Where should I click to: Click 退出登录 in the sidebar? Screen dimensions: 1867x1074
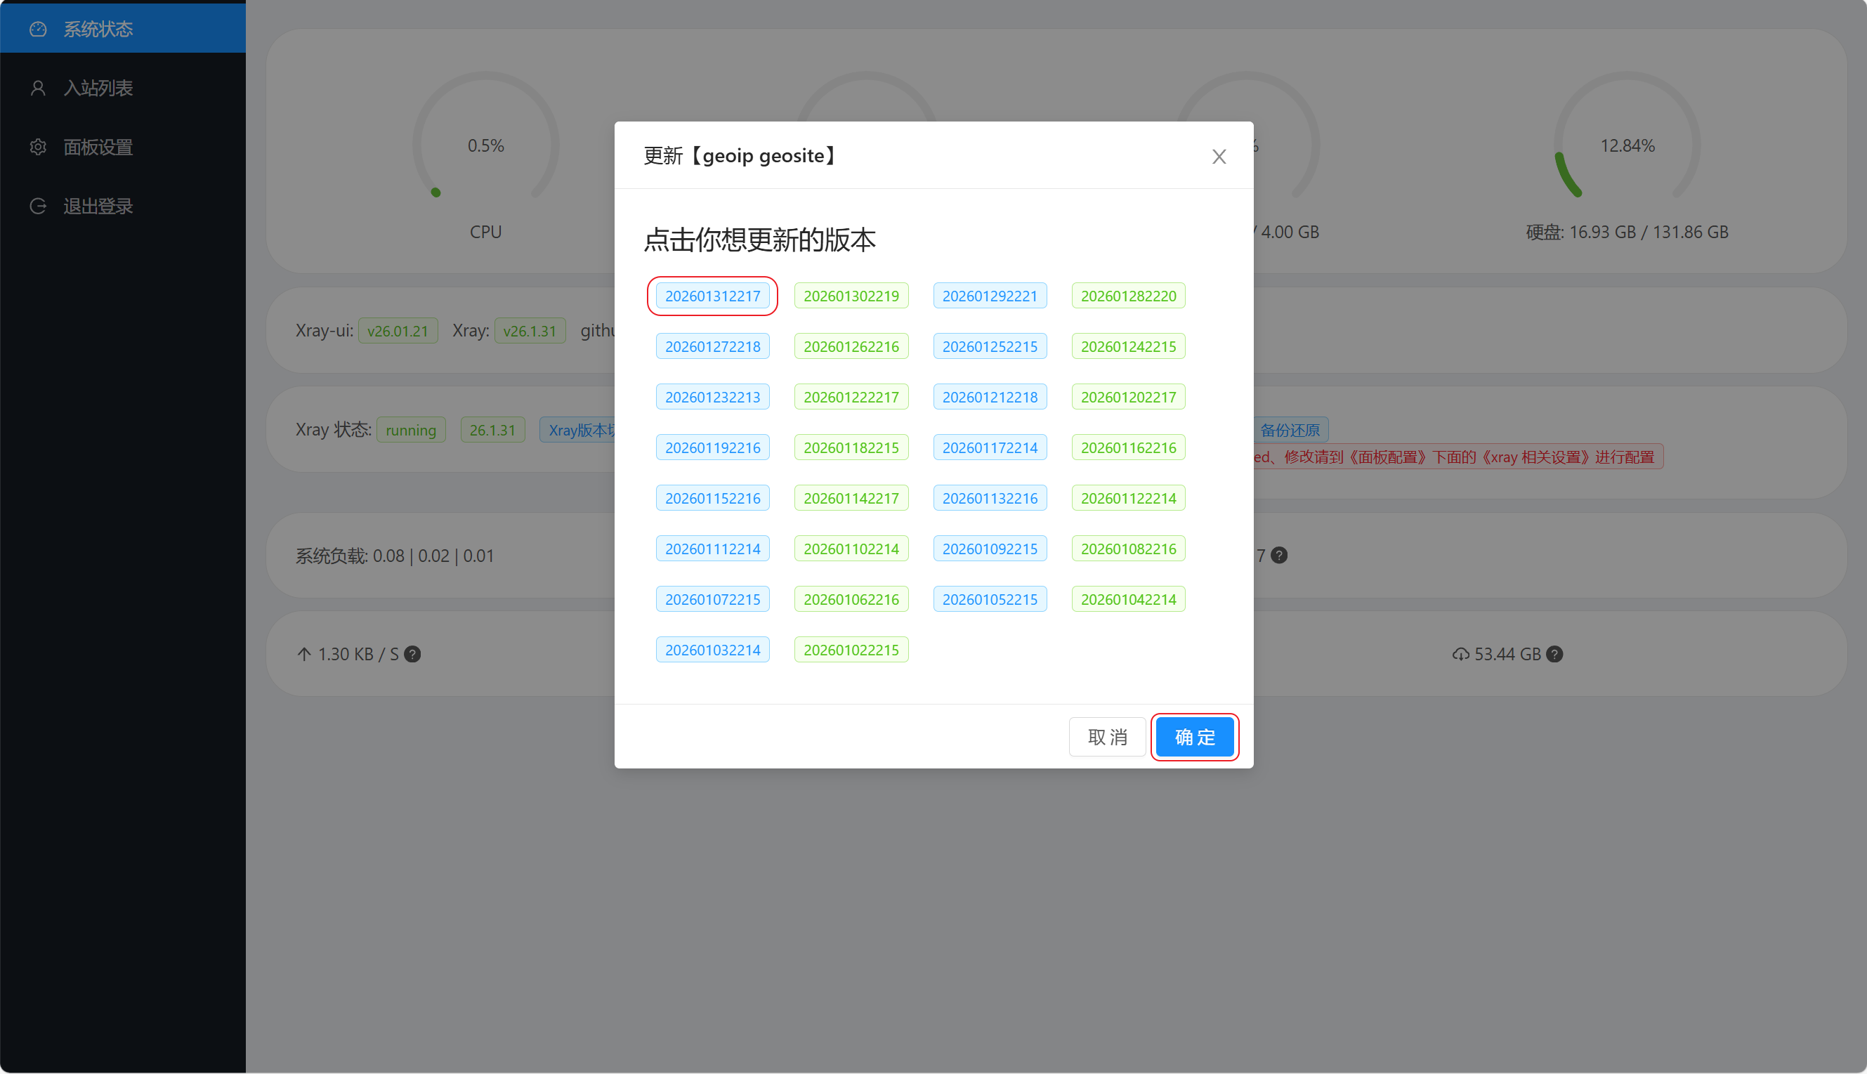[122, 206]
